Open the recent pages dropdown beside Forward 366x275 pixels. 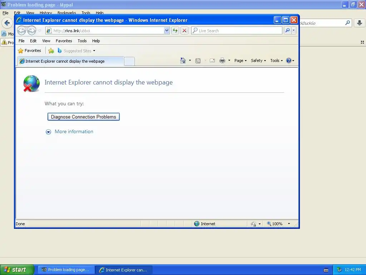[x=39, y=31]
